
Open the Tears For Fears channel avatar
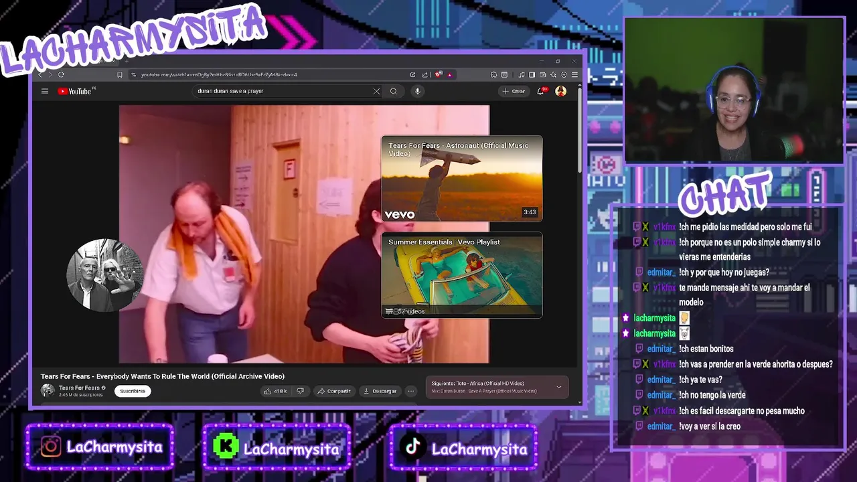pyautogui.click(x=48, y=391)
